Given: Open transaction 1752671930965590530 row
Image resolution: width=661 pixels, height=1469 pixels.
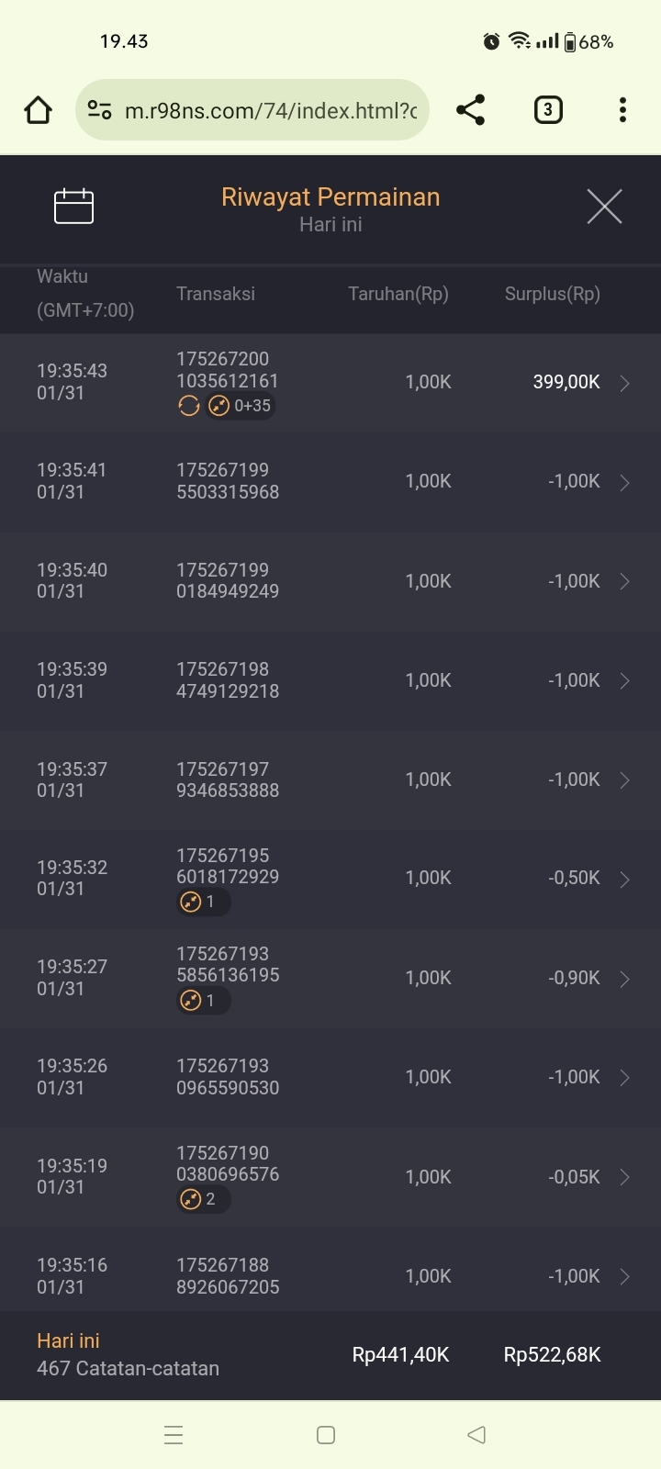Looking at the screenshot, I should coord(330,1077).
